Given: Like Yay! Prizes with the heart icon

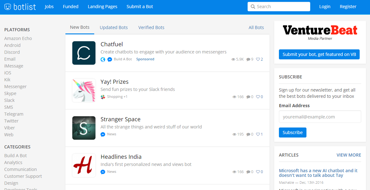Looking at the screenshot, I should pos(258,97).
